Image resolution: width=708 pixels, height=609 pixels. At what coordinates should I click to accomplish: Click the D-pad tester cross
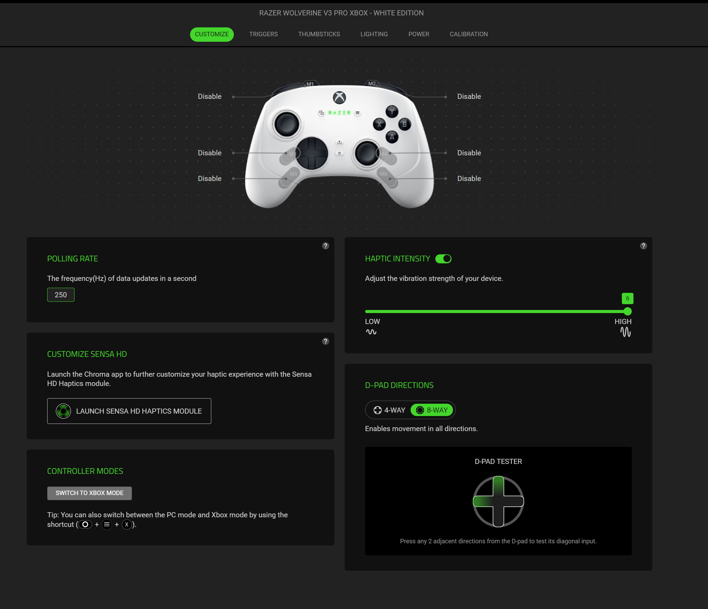pyautogui.click(x=498, y=501)
